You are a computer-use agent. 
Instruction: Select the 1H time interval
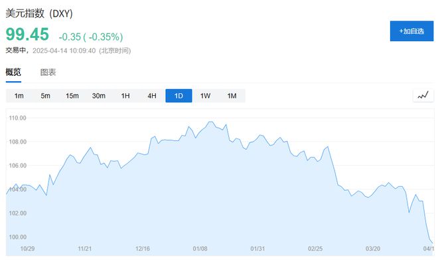click(125, 96)
